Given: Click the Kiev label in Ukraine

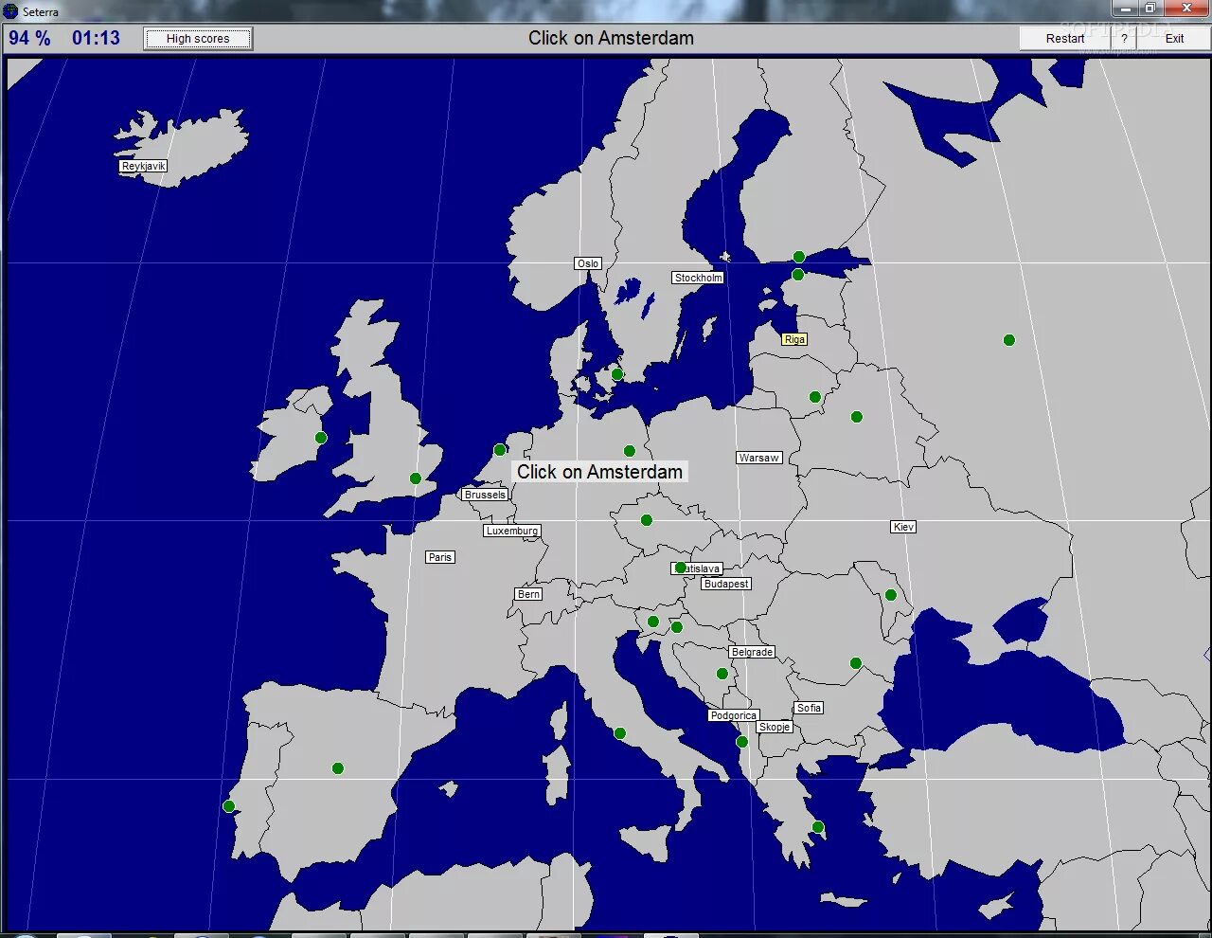Looking at the screenshot, I should 903,527.
